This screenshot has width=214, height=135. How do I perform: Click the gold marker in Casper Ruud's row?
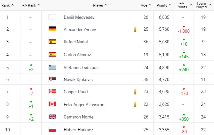135,92
